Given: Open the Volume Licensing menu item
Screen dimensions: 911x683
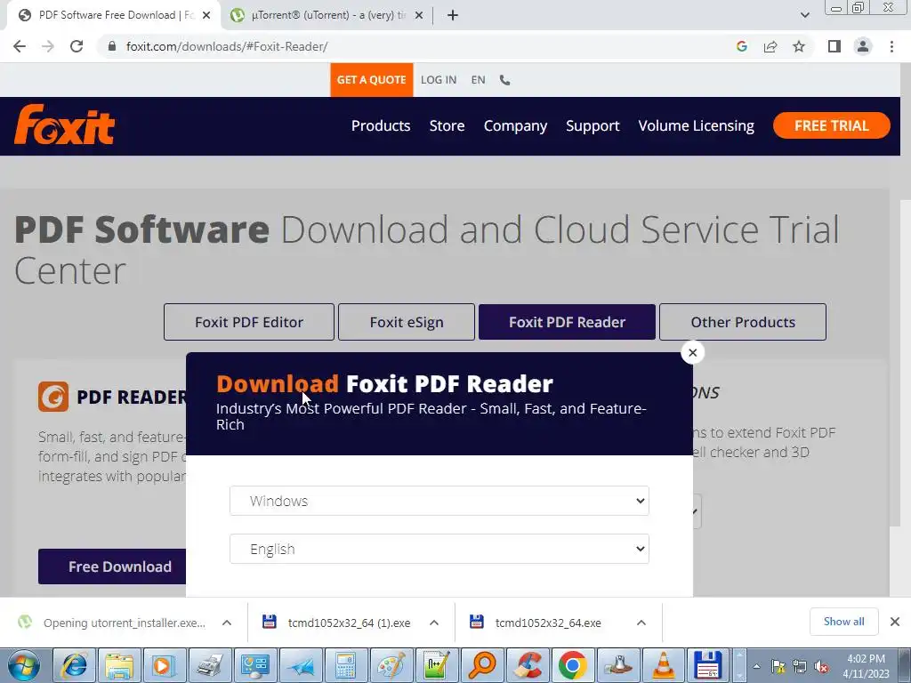Looking at the screenshot, I should (x=696, y=125).
